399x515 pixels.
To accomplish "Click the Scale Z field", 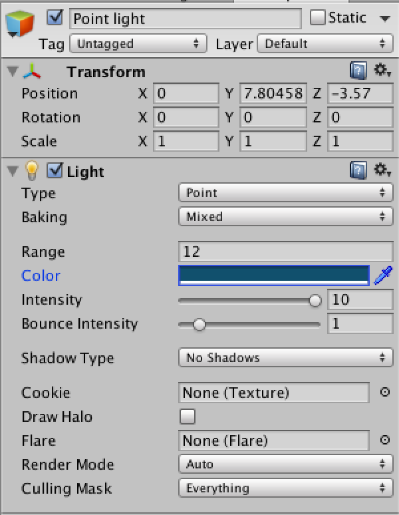I will point(360,141).
